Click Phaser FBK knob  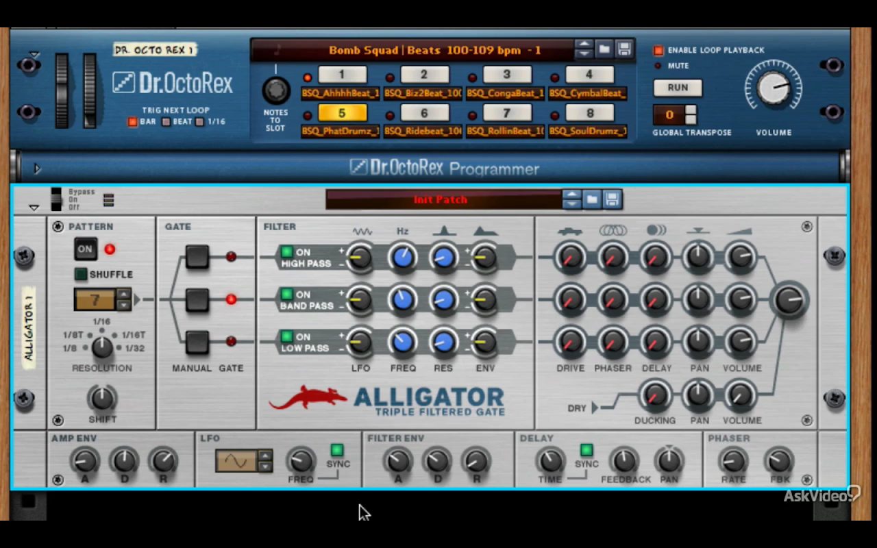(778, 460)
